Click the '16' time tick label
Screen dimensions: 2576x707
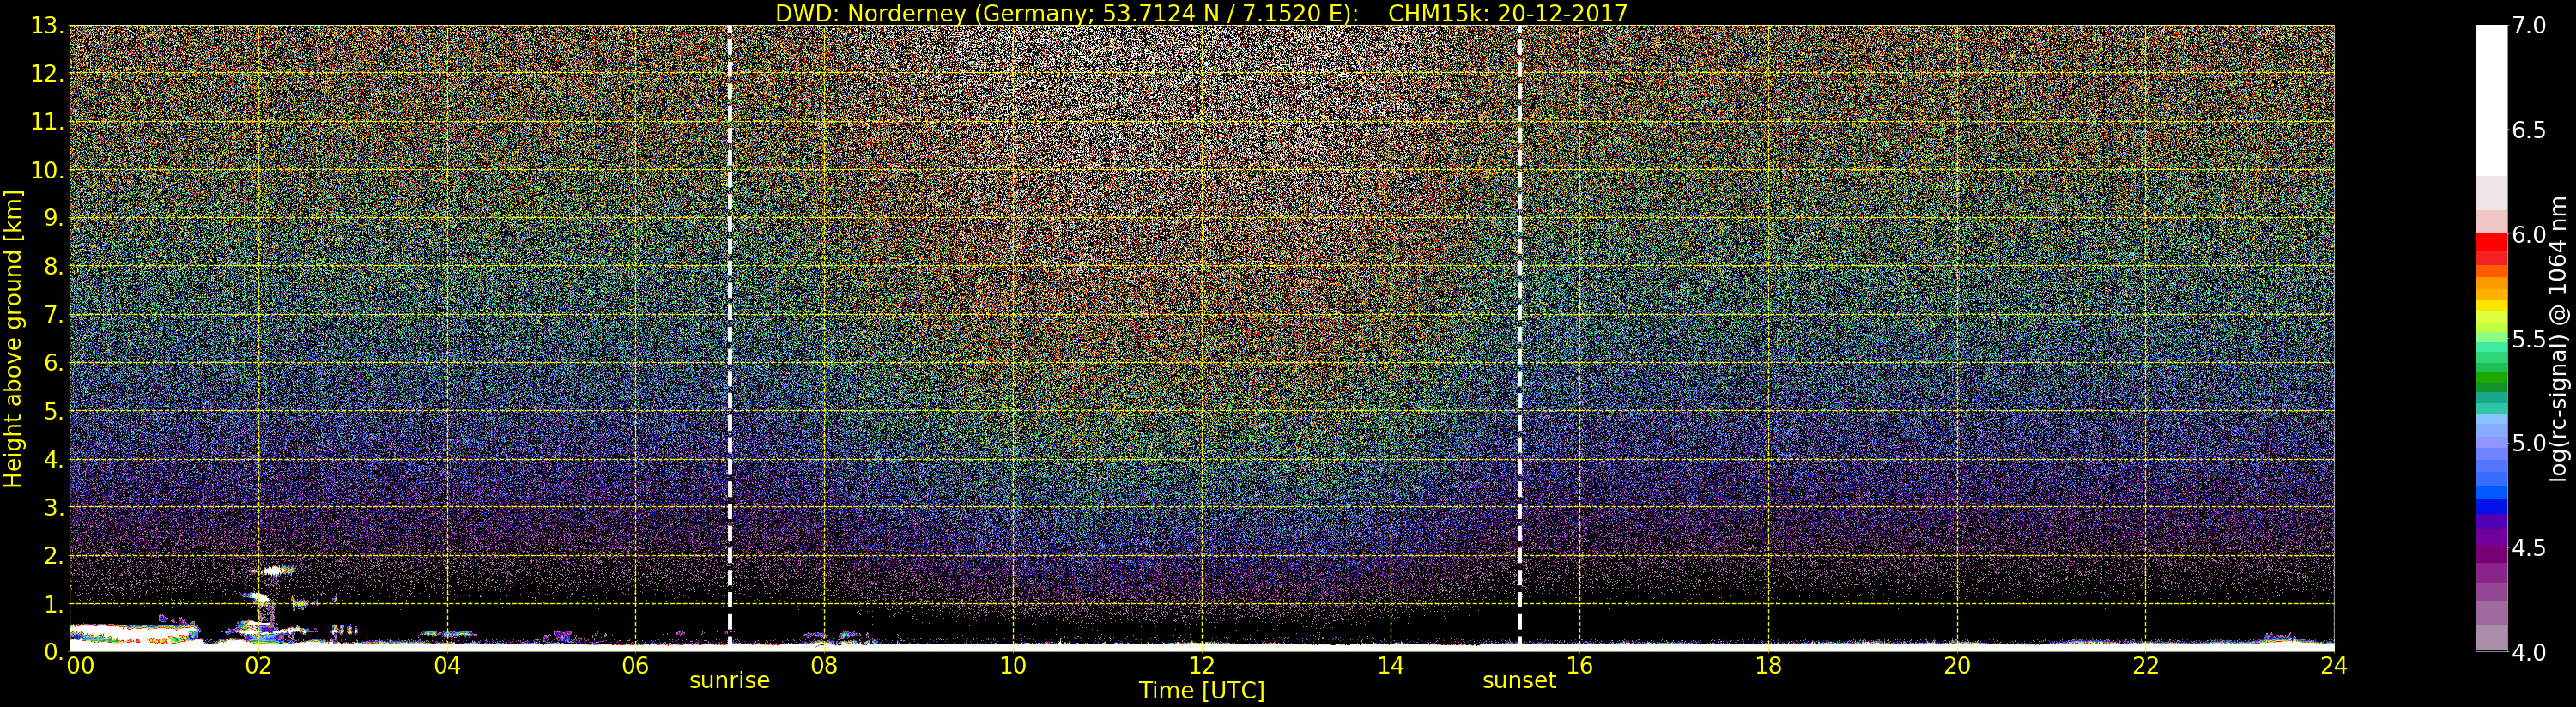[1579, 665]
